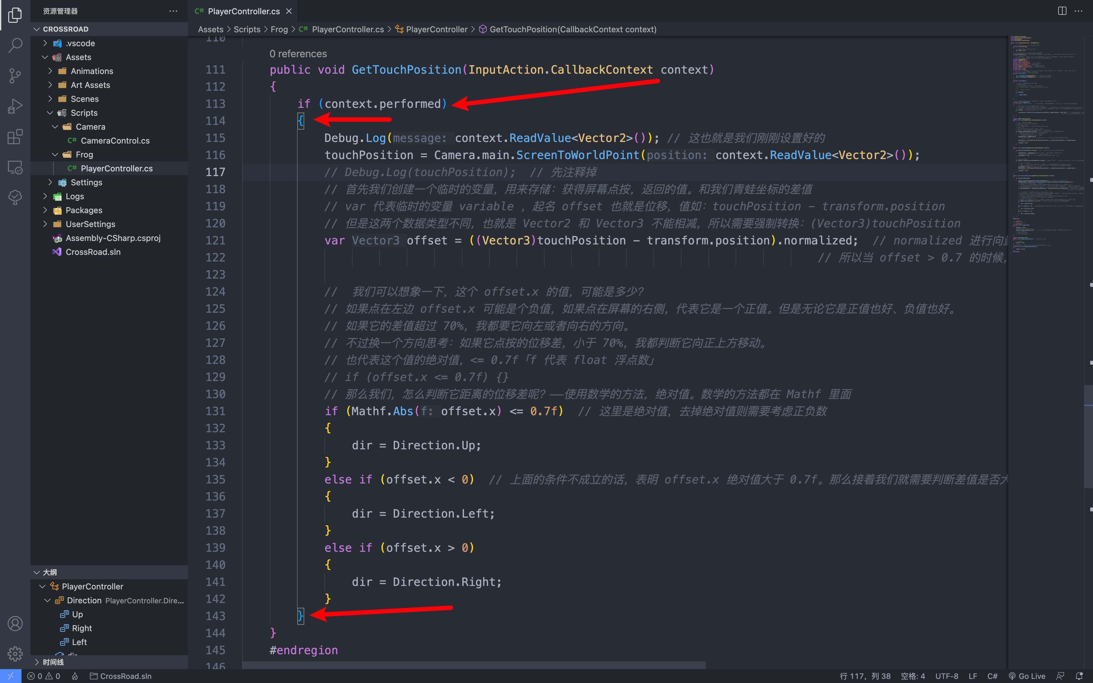Click the feedback icon in status bar
This screenshot has height=683, width=1093.
1060,676
